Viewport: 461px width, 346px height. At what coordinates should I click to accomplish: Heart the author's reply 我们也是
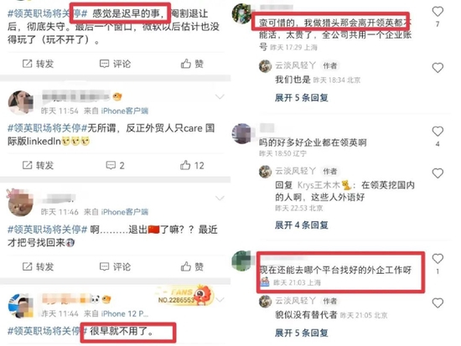438,68
